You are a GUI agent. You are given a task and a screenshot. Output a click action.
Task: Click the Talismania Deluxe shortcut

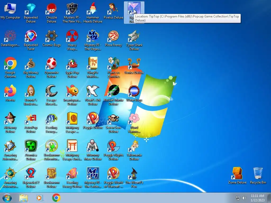pos(134,150)
